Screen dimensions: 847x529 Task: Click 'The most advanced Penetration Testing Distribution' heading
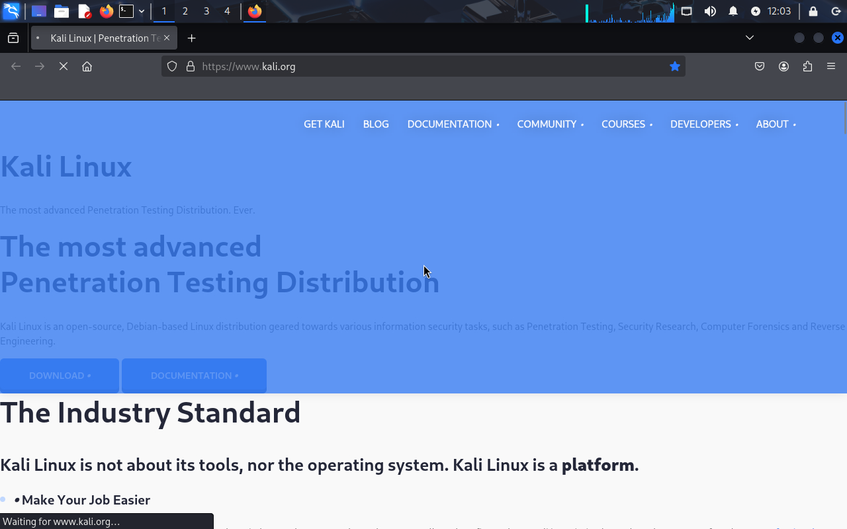(220, 264)
